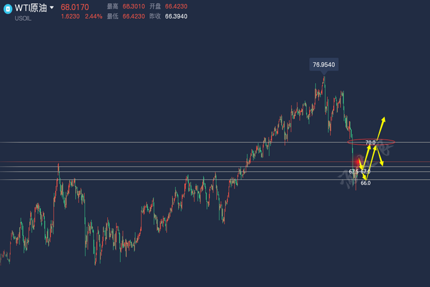Open the WTI原油 symbol dropdown arrow

52,7
